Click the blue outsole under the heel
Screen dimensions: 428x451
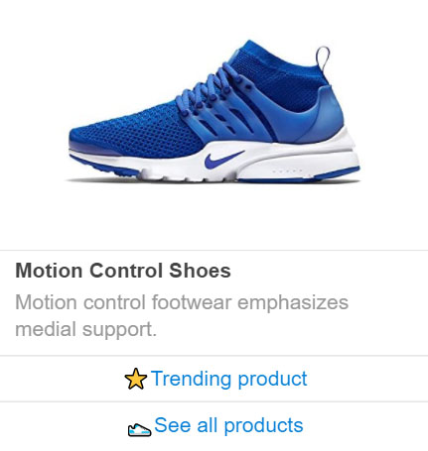[x=298, y=176]
